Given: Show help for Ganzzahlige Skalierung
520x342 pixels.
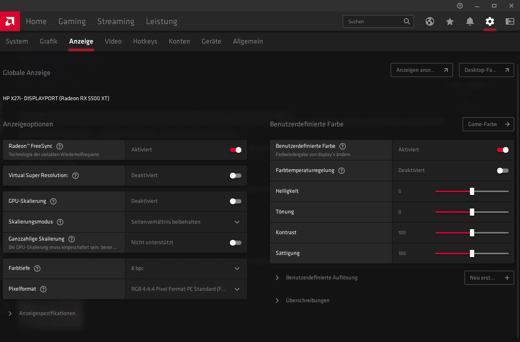Looking at the screenshot, I should (x=72, y=239).
